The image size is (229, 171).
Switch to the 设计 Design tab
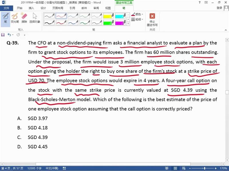pos(43,8)
